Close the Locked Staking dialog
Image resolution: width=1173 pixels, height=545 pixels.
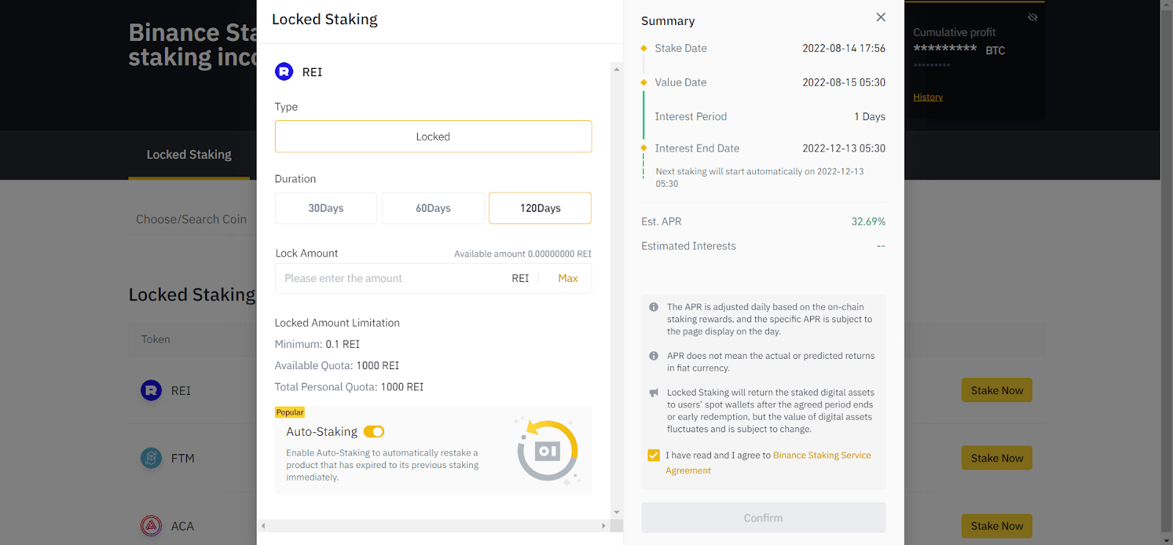click(x=880, y=17)
